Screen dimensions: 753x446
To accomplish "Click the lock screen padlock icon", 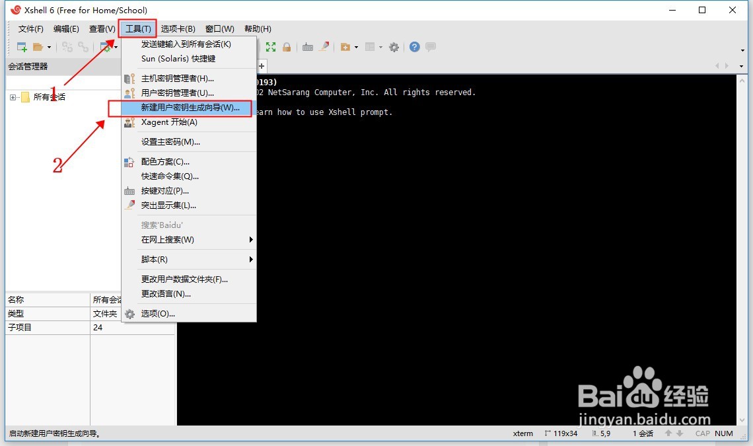I will 287,46.
